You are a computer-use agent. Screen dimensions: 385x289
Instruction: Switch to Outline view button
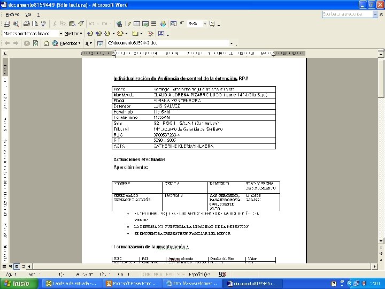23,266
